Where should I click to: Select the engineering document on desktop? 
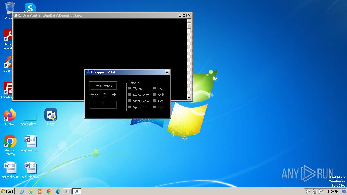pyautogui.click(x=30, y=144)
